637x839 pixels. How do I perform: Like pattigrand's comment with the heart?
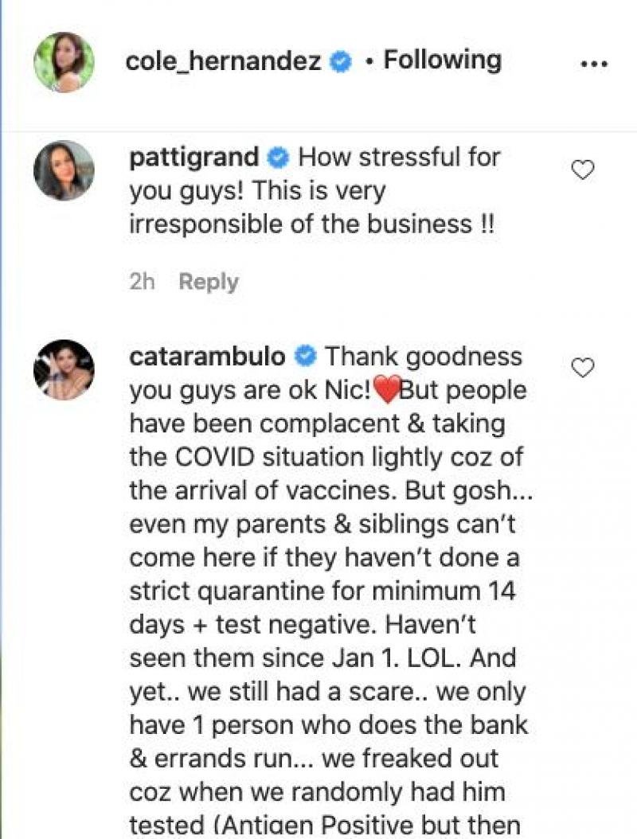click(584, 170)
